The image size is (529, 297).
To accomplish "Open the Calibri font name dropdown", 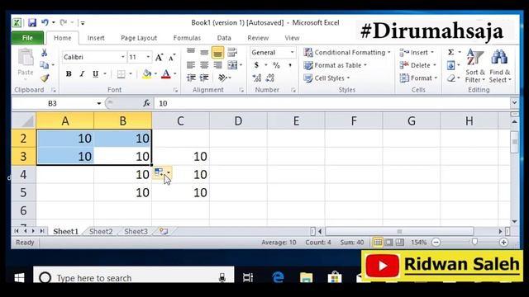I will pyautogui.click(x=123, y=57).
